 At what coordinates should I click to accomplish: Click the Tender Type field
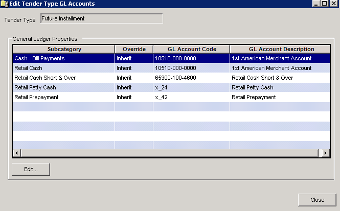(x=101, y=19)
